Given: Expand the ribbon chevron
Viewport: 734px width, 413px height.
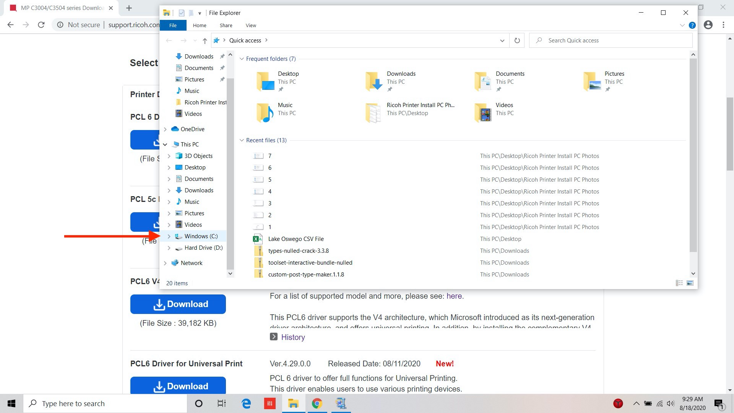Looking at the screenshot, I should click(x=682, y=25).
